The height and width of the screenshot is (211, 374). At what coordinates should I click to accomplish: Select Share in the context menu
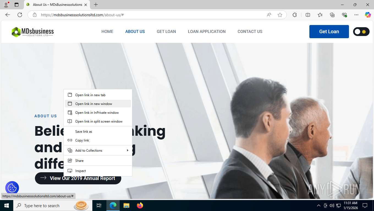click(x=98, y=161)
